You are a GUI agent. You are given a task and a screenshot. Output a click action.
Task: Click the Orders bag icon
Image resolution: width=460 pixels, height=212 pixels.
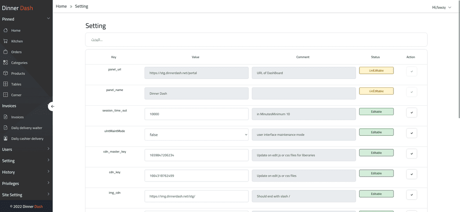coord(5,52)
